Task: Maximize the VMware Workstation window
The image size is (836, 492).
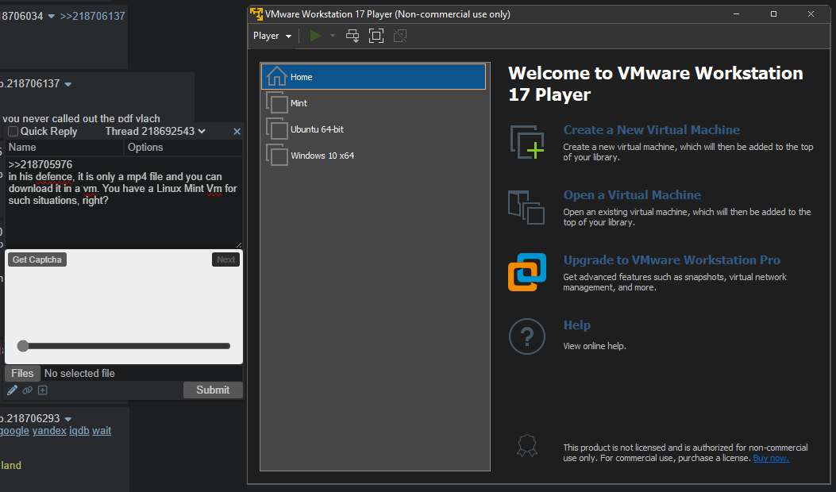Action: 773,13
